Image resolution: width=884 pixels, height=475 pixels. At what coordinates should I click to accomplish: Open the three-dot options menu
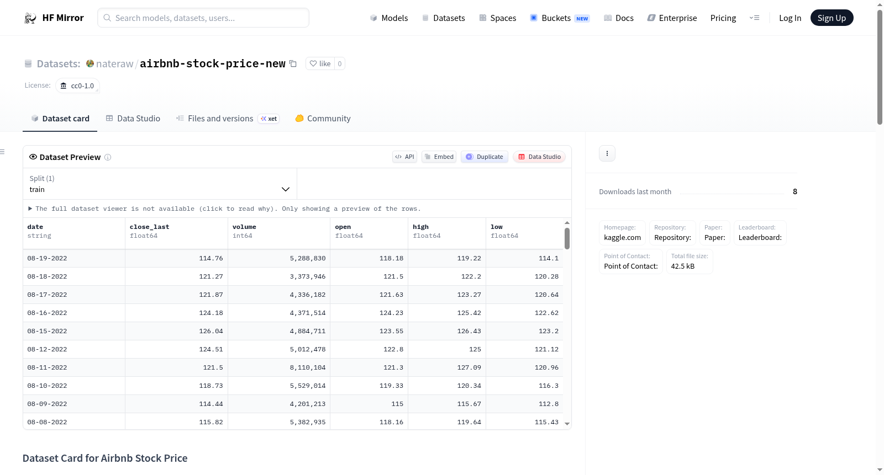click(x=607, y=153)
